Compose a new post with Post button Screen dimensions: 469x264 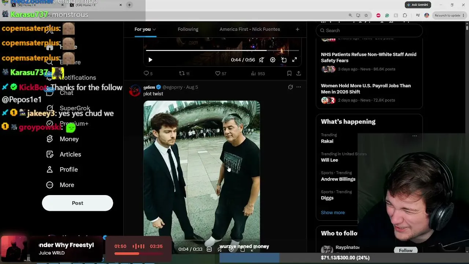(77, 203)
